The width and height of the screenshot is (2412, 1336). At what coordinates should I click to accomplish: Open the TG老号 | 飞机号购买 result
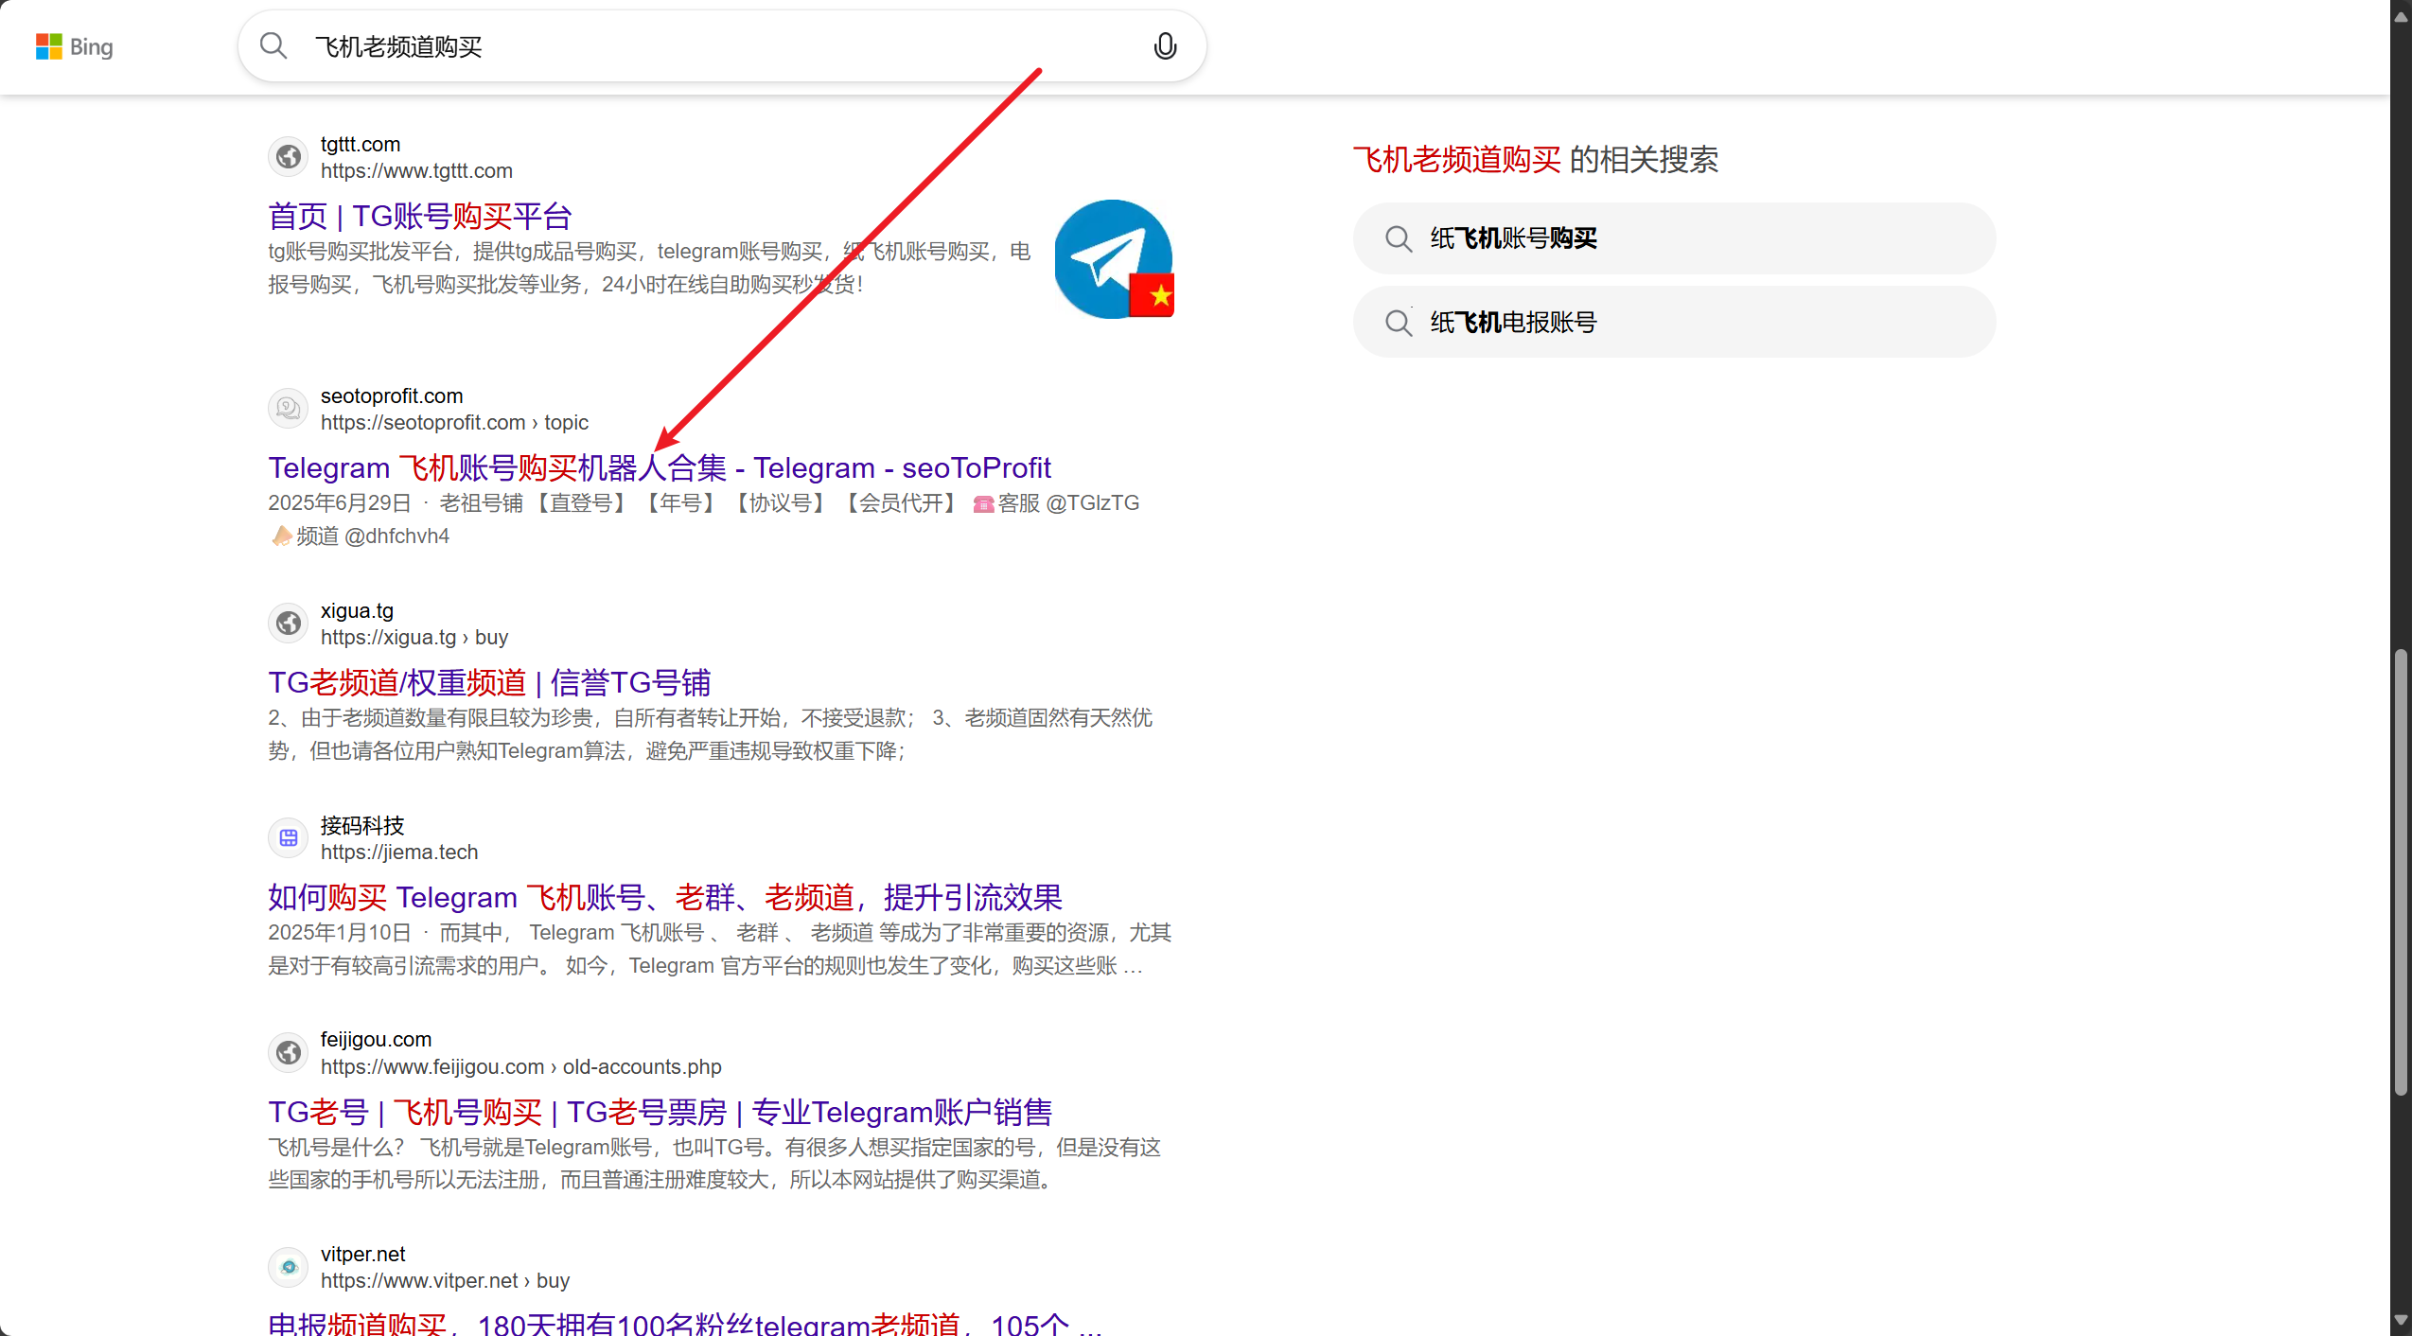pyautogui.click(x=659, y=1113)
